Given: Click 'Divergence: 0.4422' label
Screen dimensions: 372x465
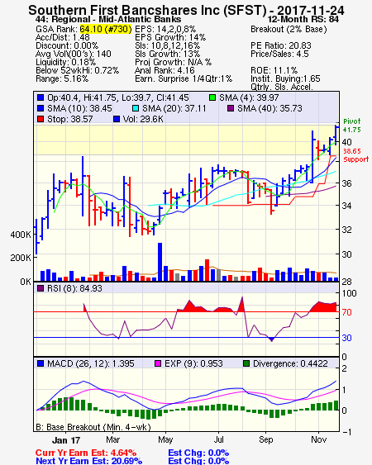Looking at the screenshot, I should point(290,363).
